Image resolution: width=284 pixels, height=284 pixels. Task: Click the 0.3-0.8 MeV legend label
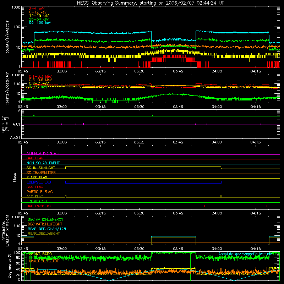tap(40, 80)
